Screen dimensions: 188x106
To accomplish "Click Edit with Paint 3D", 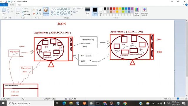I will click(144, 12).
